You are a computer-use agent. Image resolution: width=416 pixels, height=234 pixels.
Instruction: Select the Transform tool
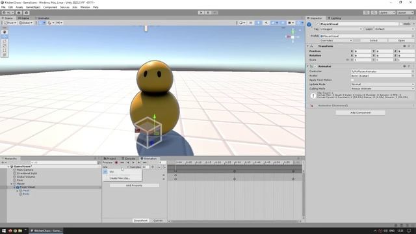coord(5,55)
